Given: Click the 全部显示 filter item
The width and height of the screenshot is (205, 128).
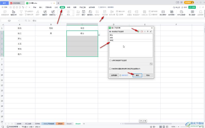Looking at the screenshot, I should (29, 12).
